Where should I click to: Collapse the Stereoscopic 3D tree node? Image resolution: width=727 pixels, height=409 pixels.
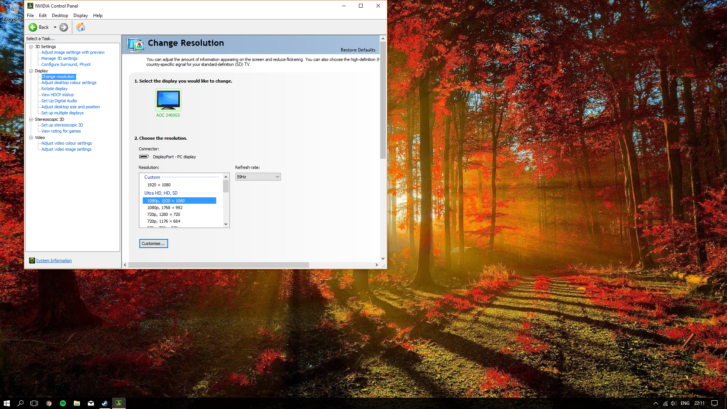[x=31, y=119]
